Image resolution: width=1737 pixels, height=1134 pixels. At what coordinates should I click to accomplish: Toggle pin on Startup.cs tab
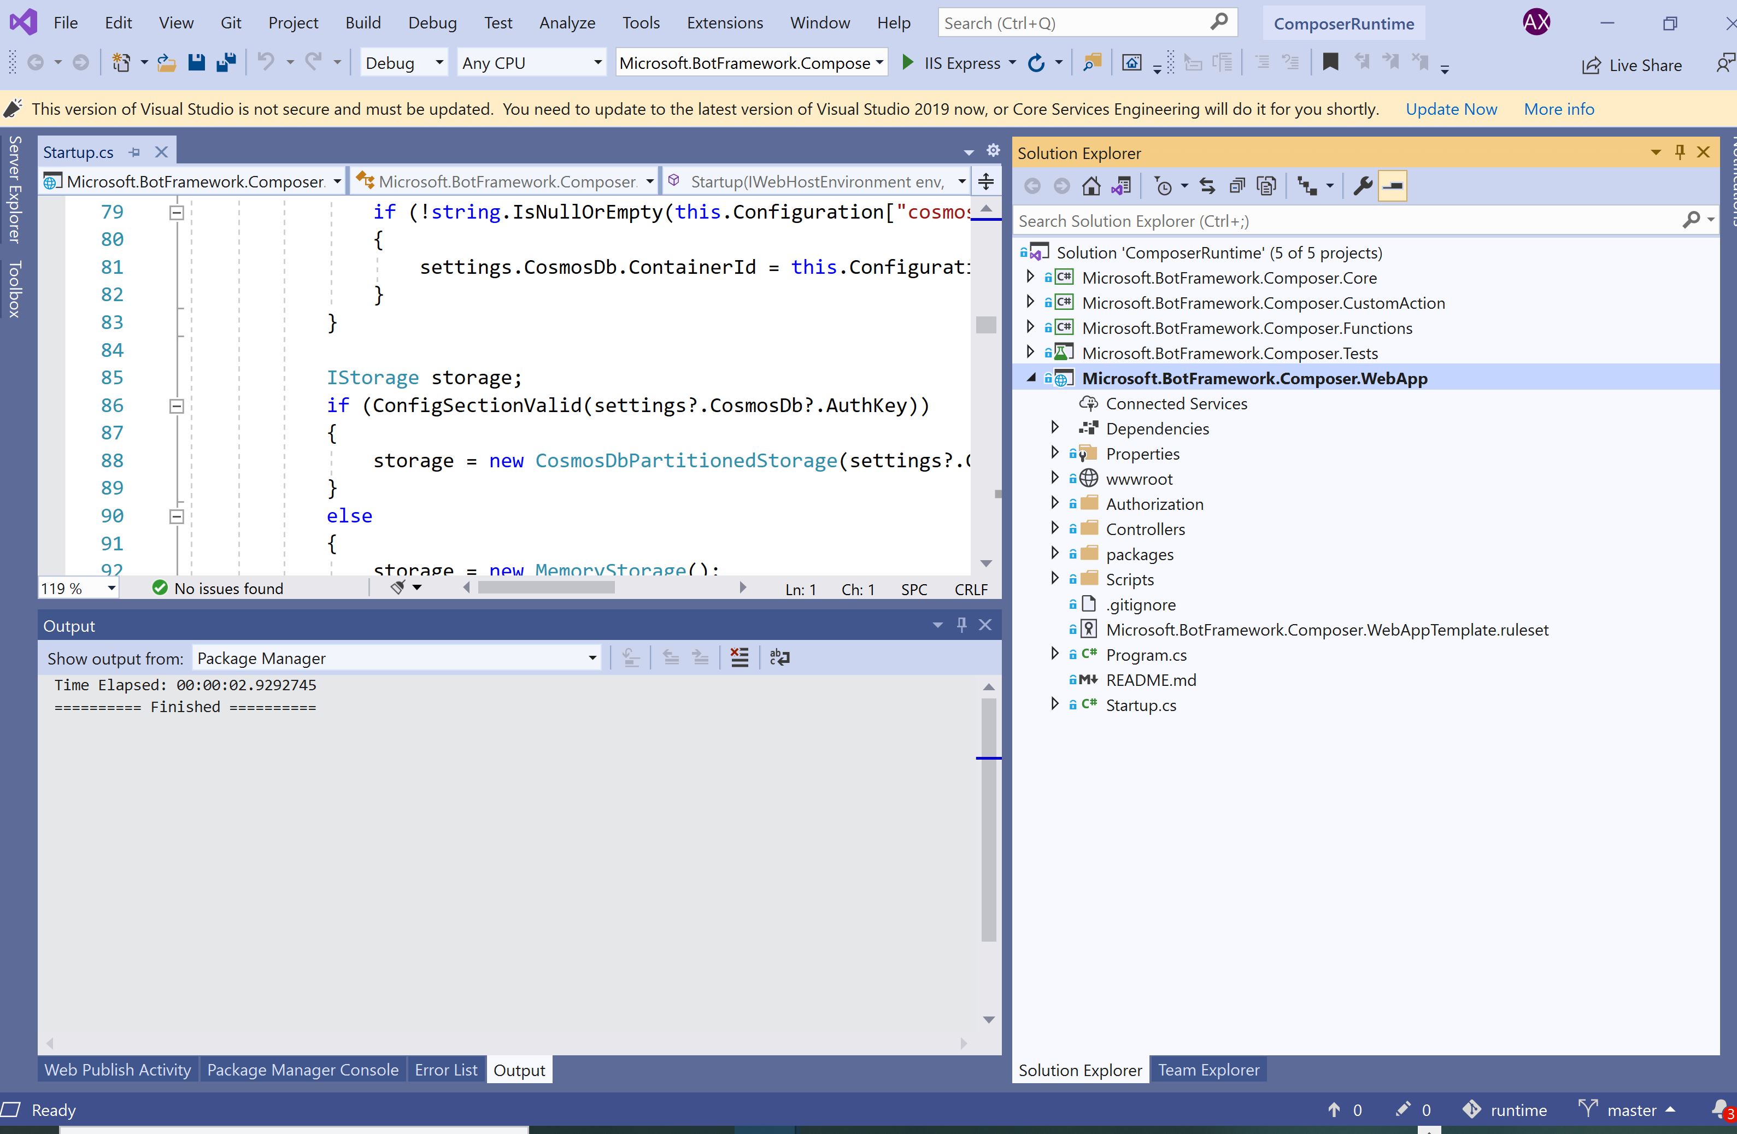click(x=134, y=152)
